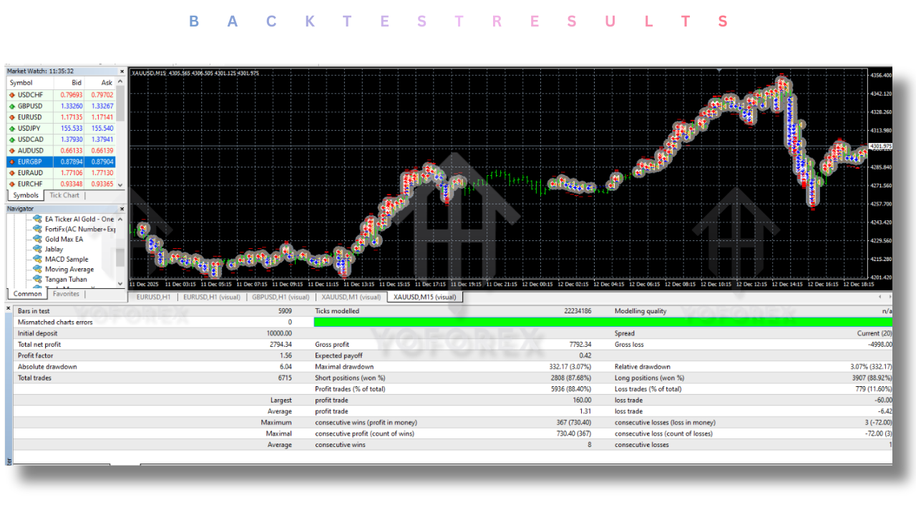Click the USDCHF down-arrow symbol icon
This screenshot has width=916, height=515.
coord(12,94)
